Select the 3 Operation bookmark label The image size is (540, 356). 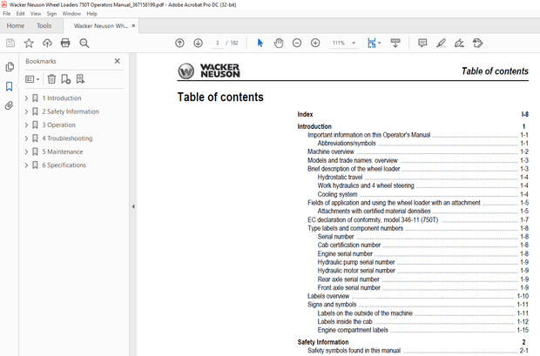pyautogui.click(x=58, y=125)
